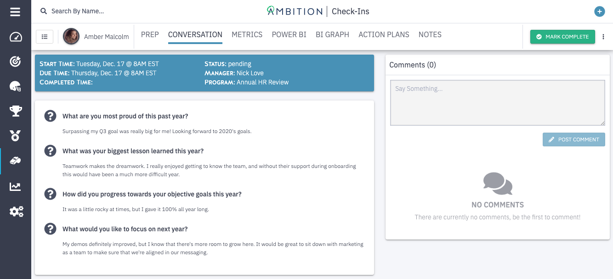
Task: Click into the Say Something comment box
Action: pyautogui.click(x=498, y=103)
